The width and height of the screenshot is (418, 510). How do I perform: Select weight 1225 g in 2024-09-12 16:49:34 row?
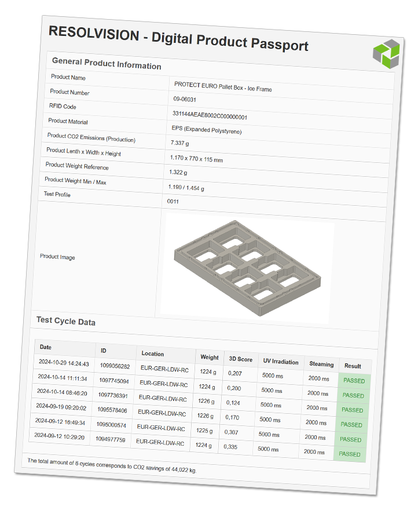tap(204, 430)
